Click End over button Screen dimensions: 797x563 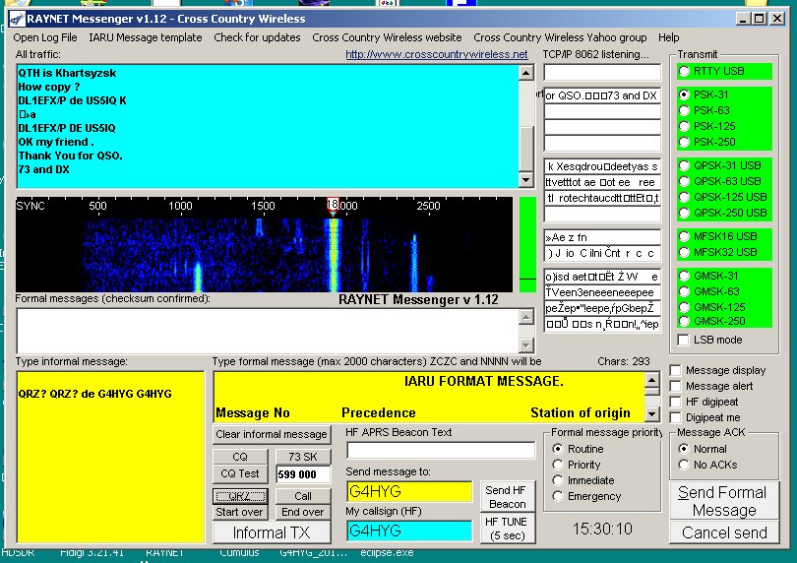point(303,512)
